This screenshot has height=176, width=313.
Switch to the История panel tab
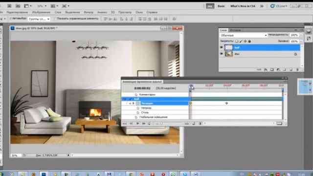pyautogui.click(x=235, y=30)
